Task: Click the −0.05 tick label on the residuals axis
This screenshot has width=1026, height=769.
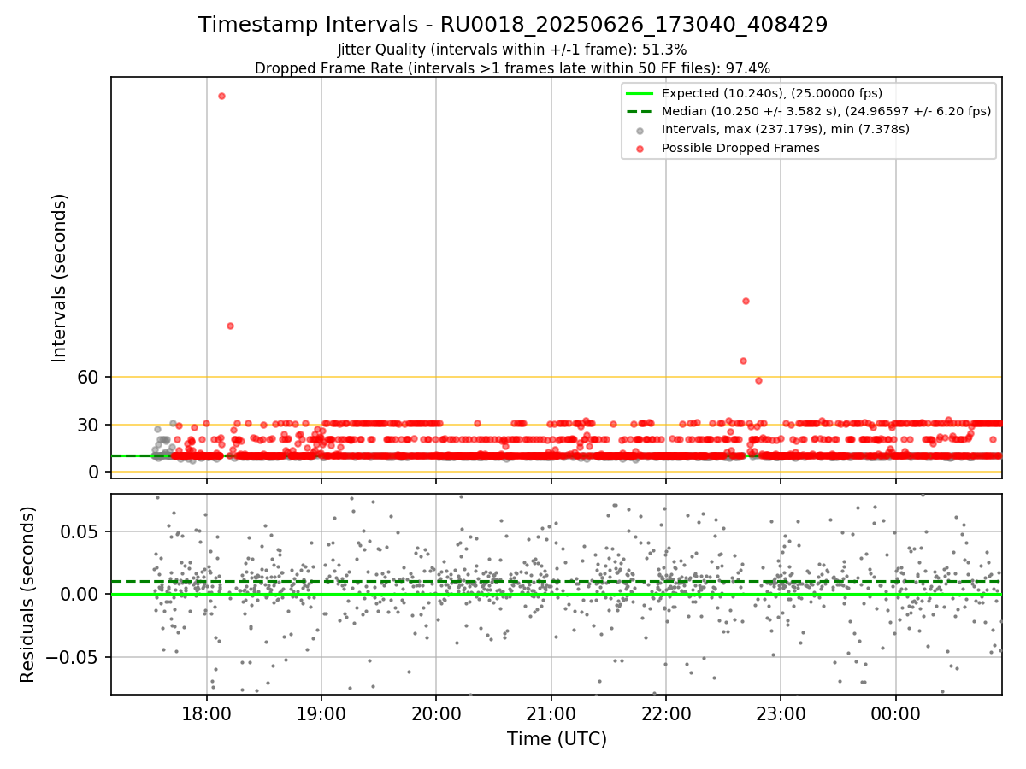Action: 74,657
